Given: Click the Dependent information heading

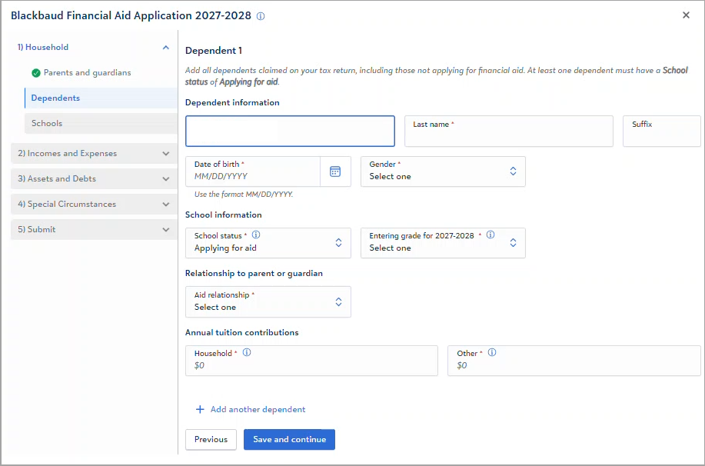Looking at the screenshot, I should (x=232, y=102).
